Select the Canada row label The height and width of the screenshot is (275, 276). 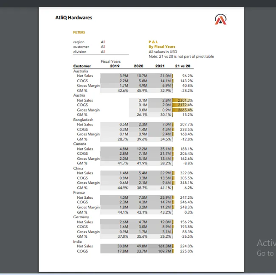80,144
